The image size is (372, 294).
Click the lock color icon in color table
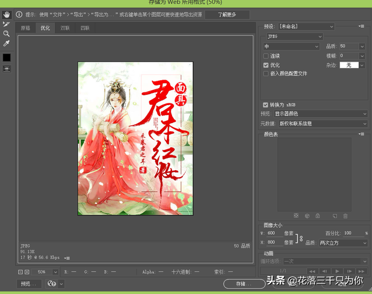[x=318, y=216]
